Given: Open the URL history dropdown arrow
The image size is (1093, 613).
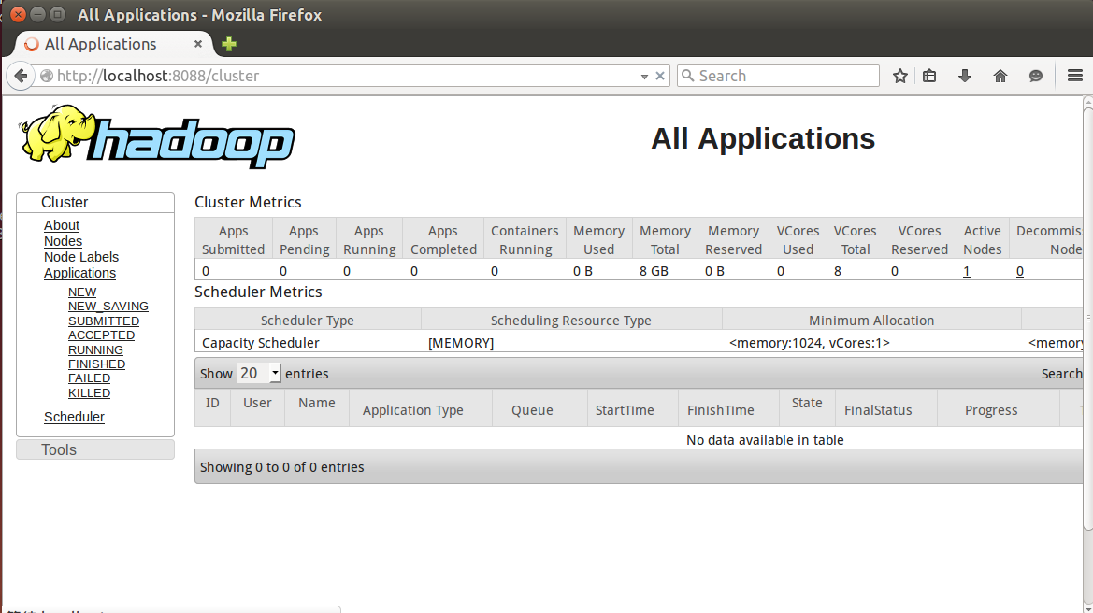Looking at the screenshot, I should coord(644,77).
